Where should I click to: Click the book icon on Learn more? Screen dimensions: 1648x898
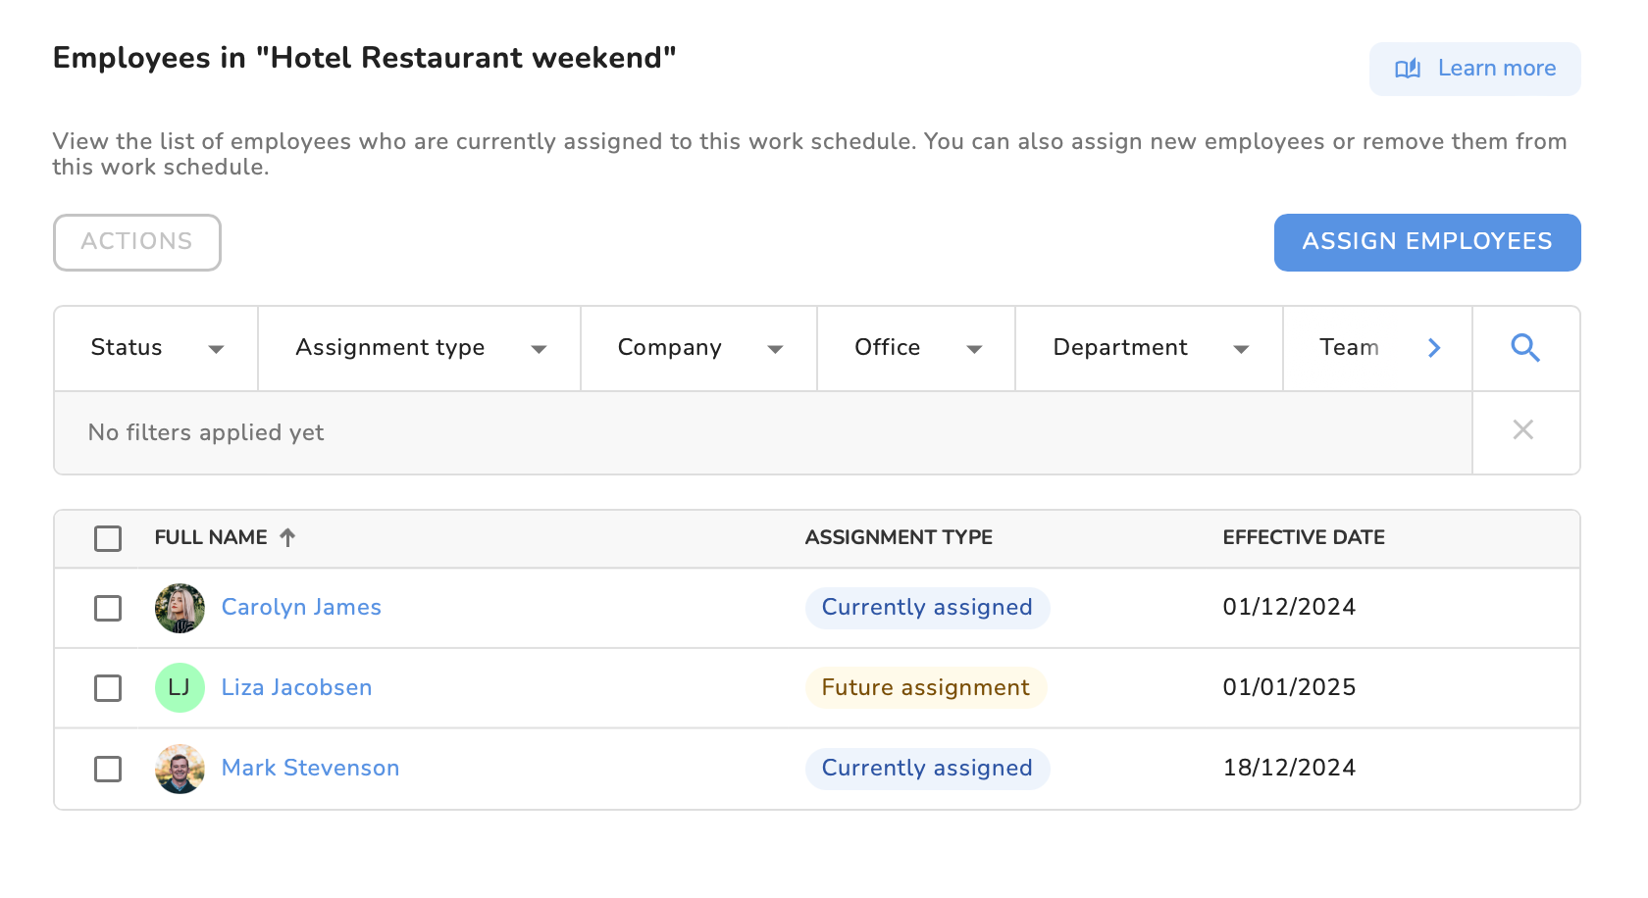coord(1408,69)
